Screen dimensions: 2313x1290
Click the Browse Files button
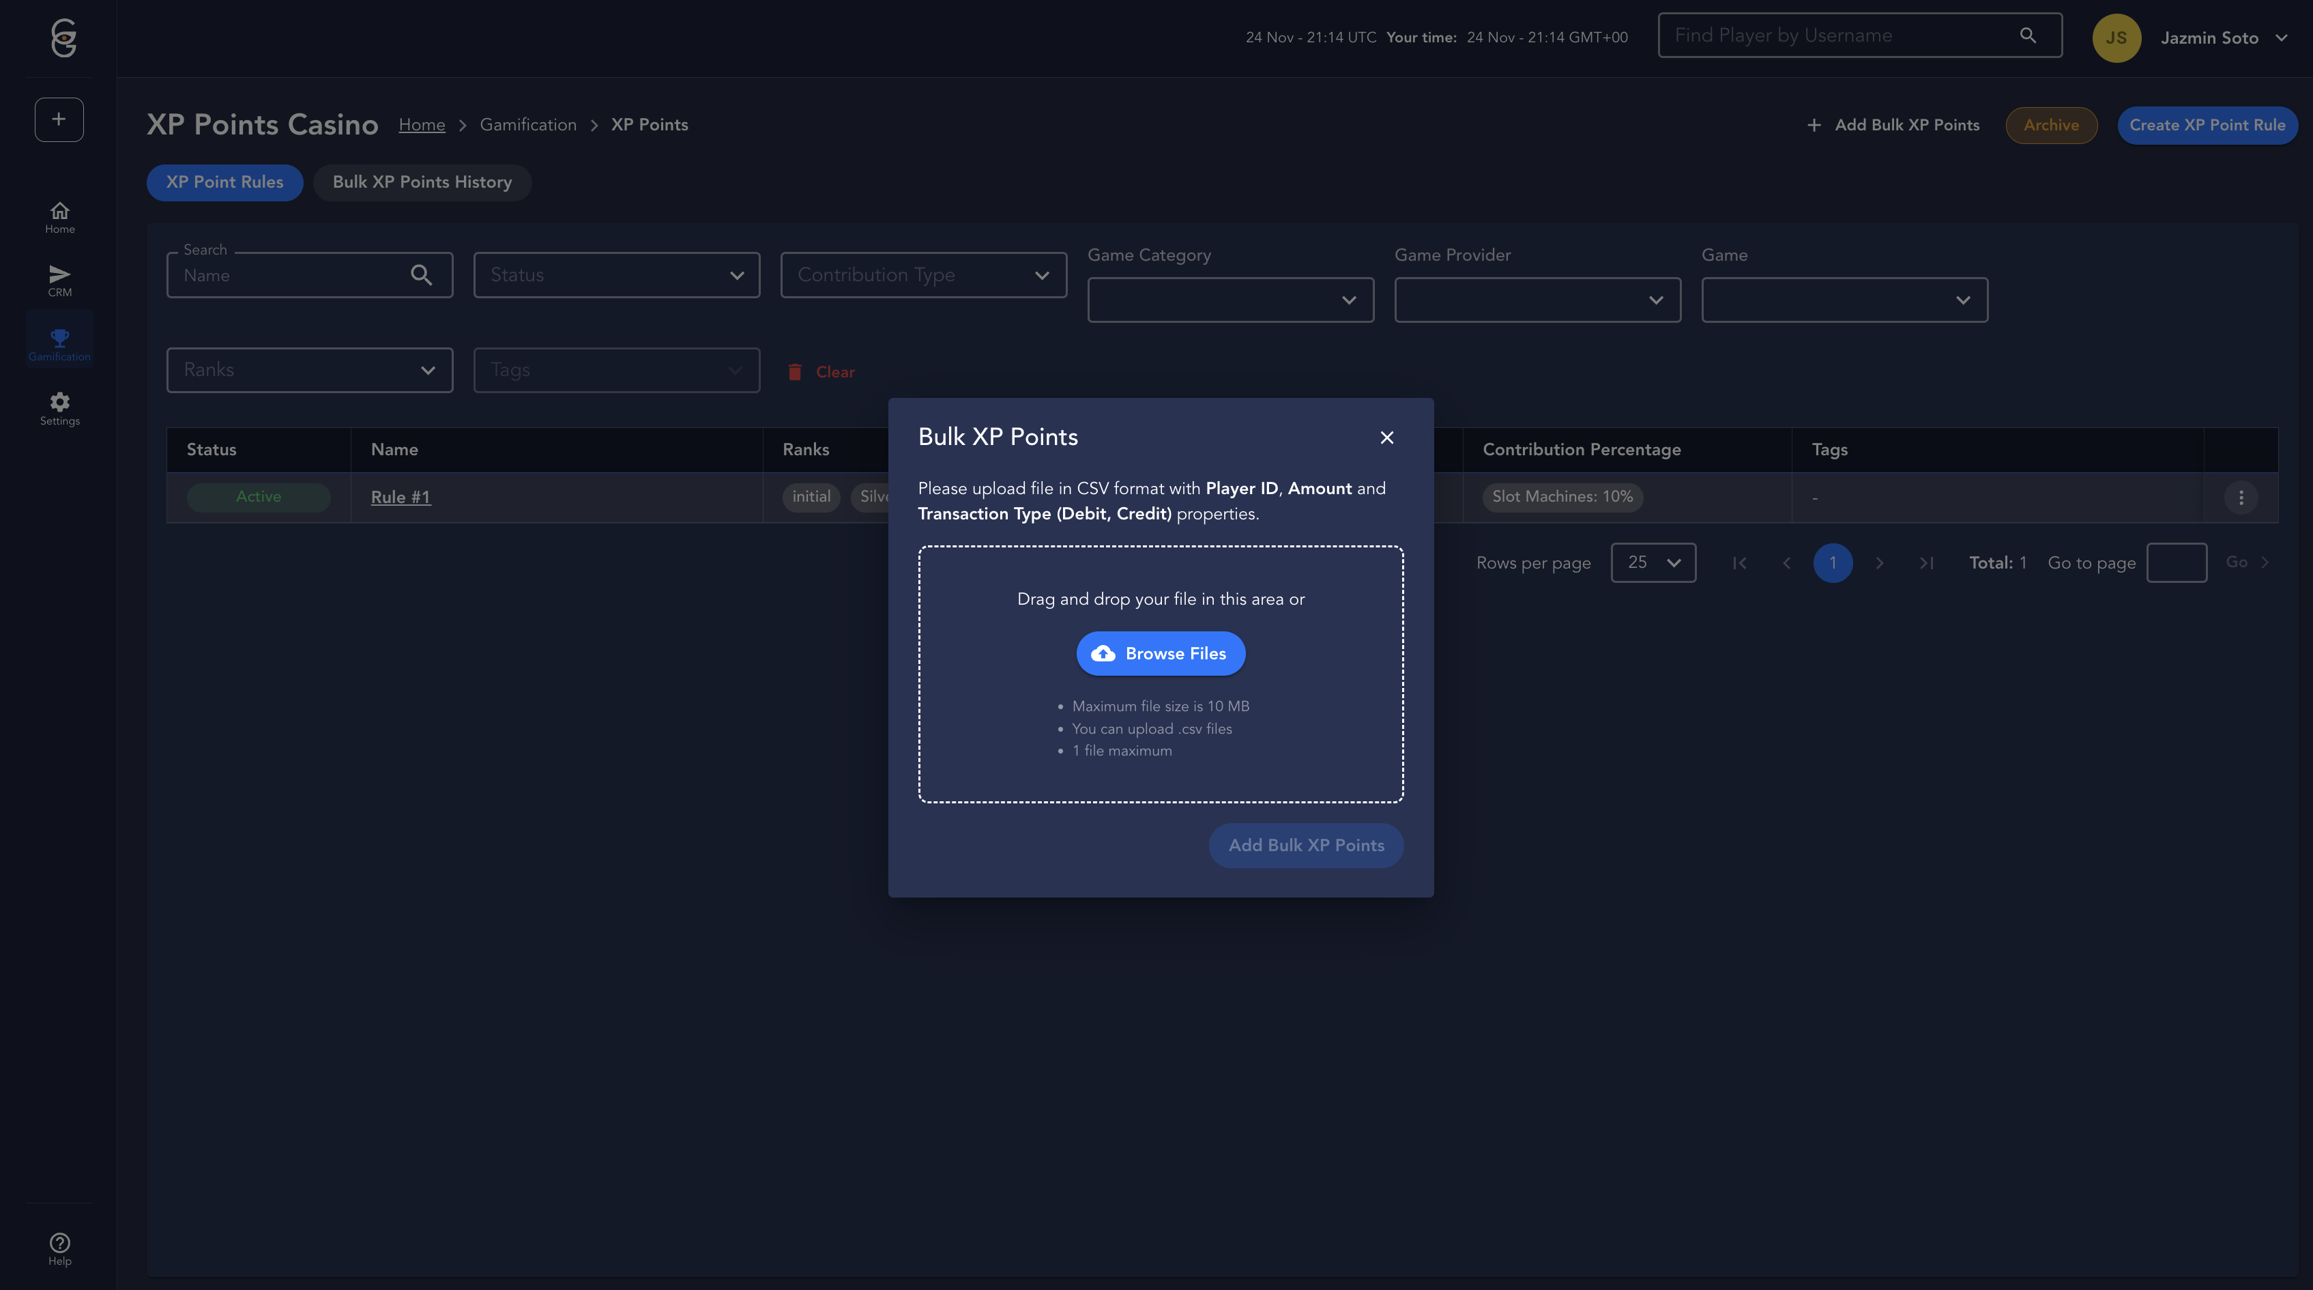1160,653
